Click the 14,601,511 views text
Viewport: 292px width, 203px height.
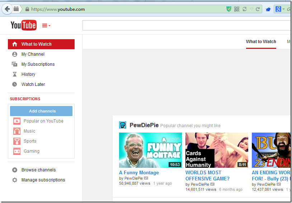tap(201, 190)
